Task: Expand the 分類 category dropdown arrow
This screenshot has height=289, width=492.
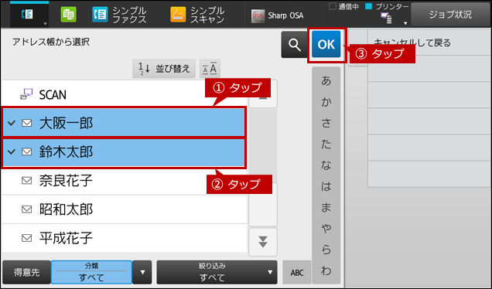Action: pyautogui.click(x=142, y=272)
